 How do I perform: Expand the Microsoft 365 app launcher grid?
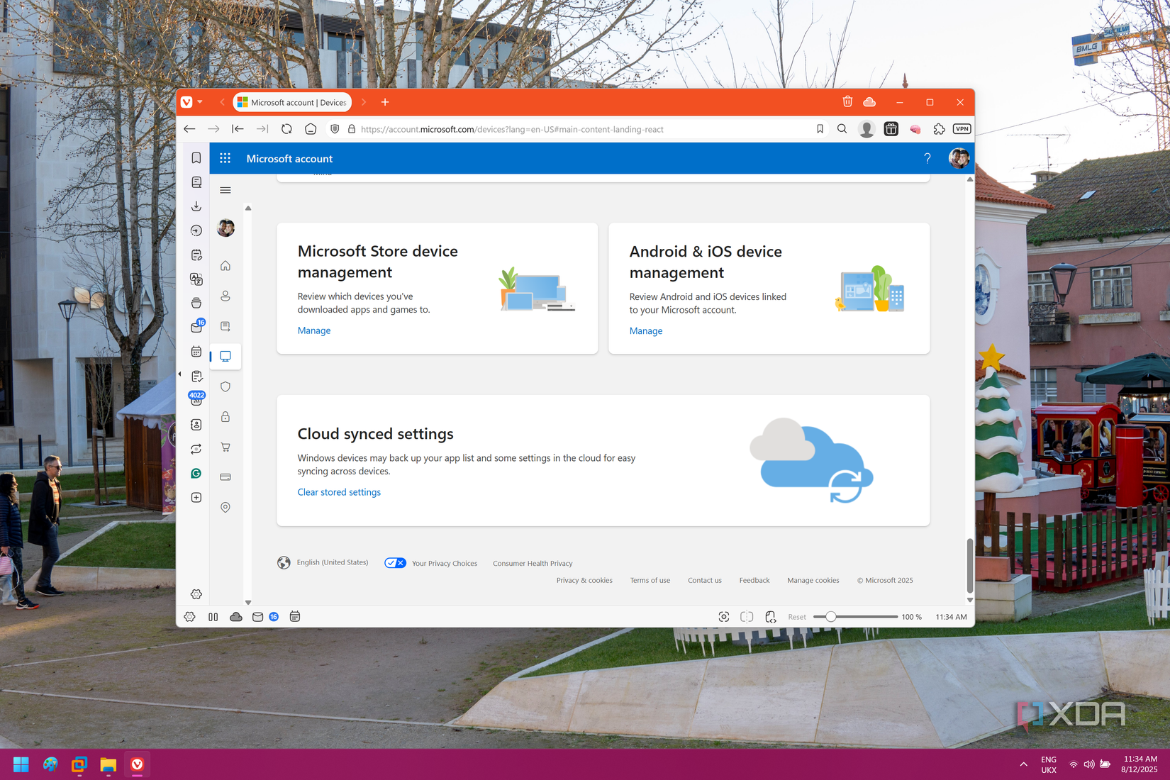point(225,158)
